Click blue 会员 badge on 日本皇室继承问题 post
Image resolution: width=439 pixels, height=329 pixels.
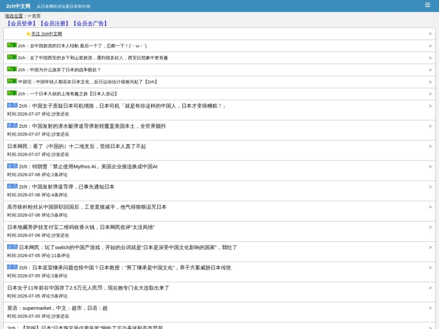coord(12,267)
